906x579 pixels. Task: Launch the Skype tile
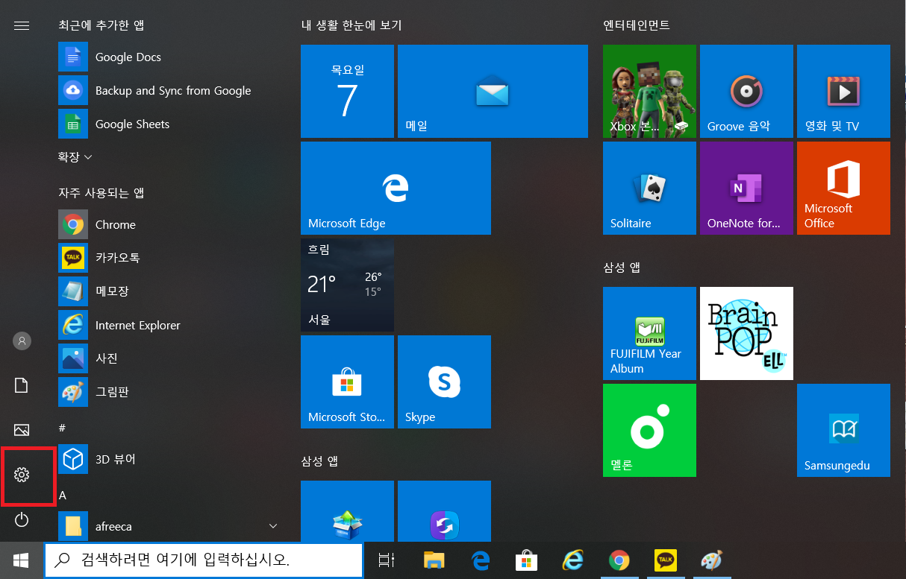click(444, 382)
